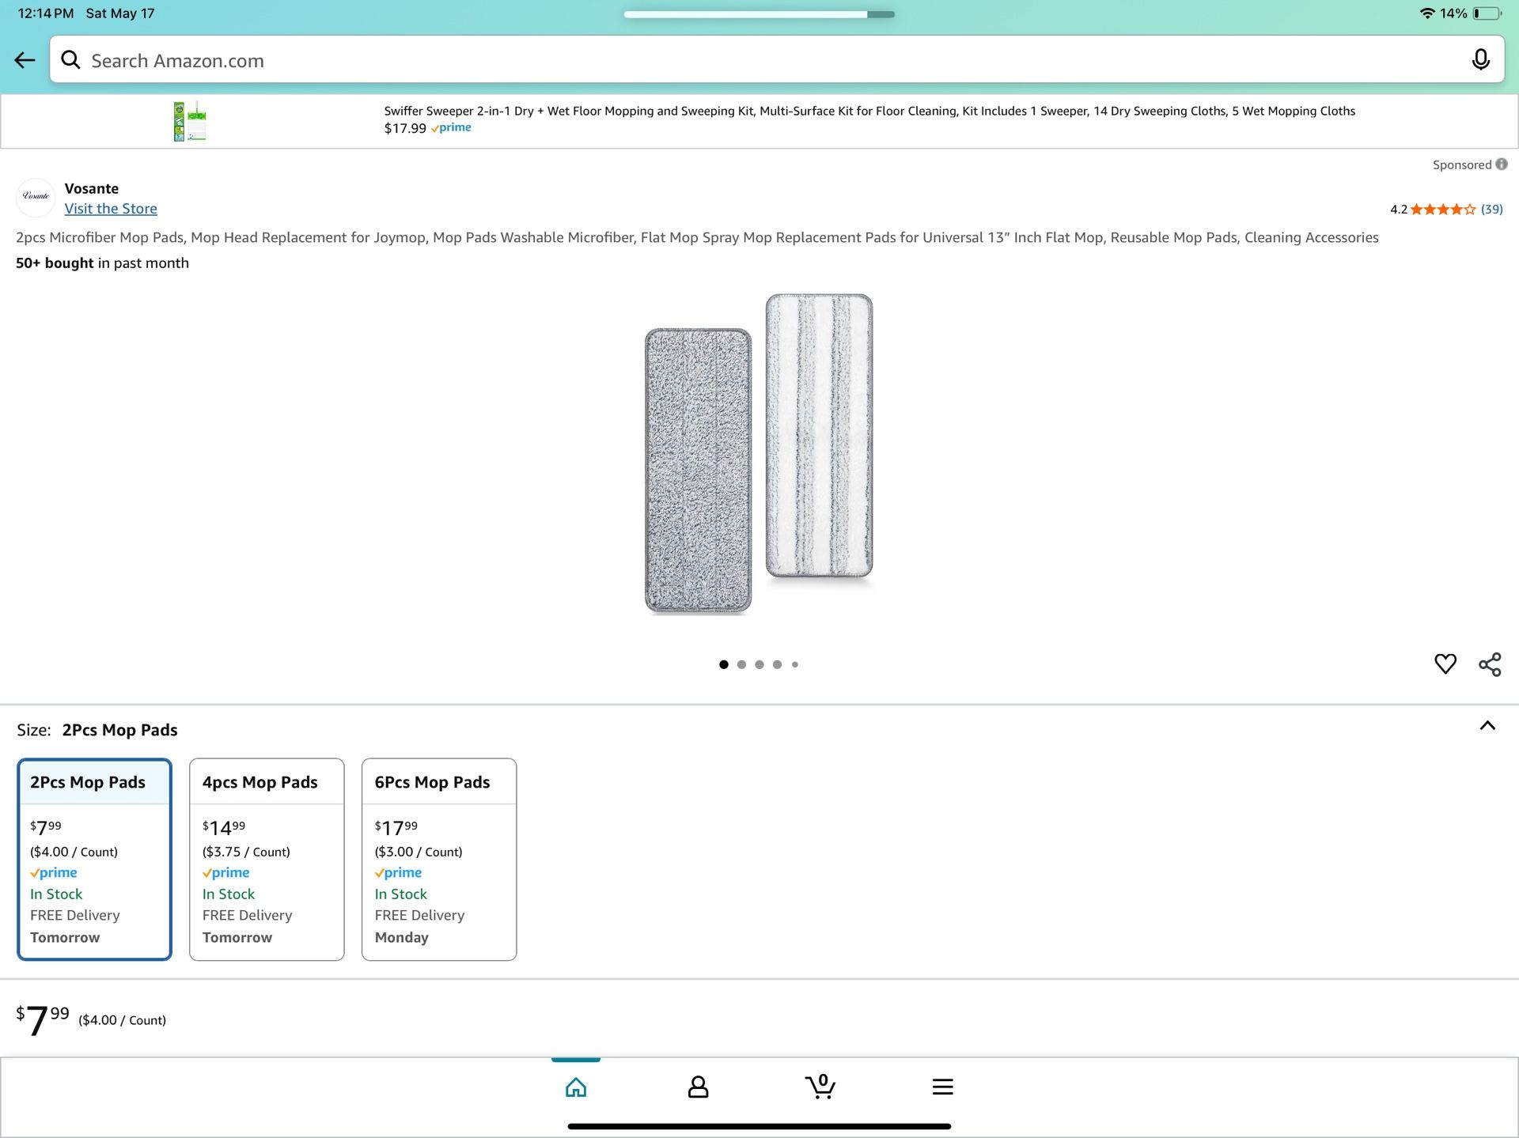Jump to fourth image dot
This screenshot has width=1519, height=1138.
pyautogui.click(x=777, y=664)
